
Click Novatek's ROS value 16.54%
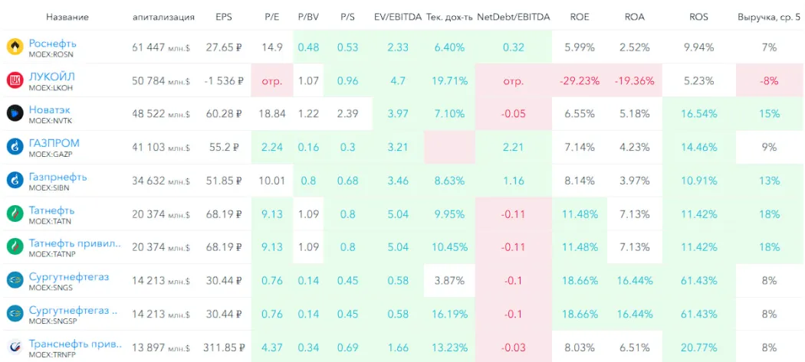(x=698, y=114)
